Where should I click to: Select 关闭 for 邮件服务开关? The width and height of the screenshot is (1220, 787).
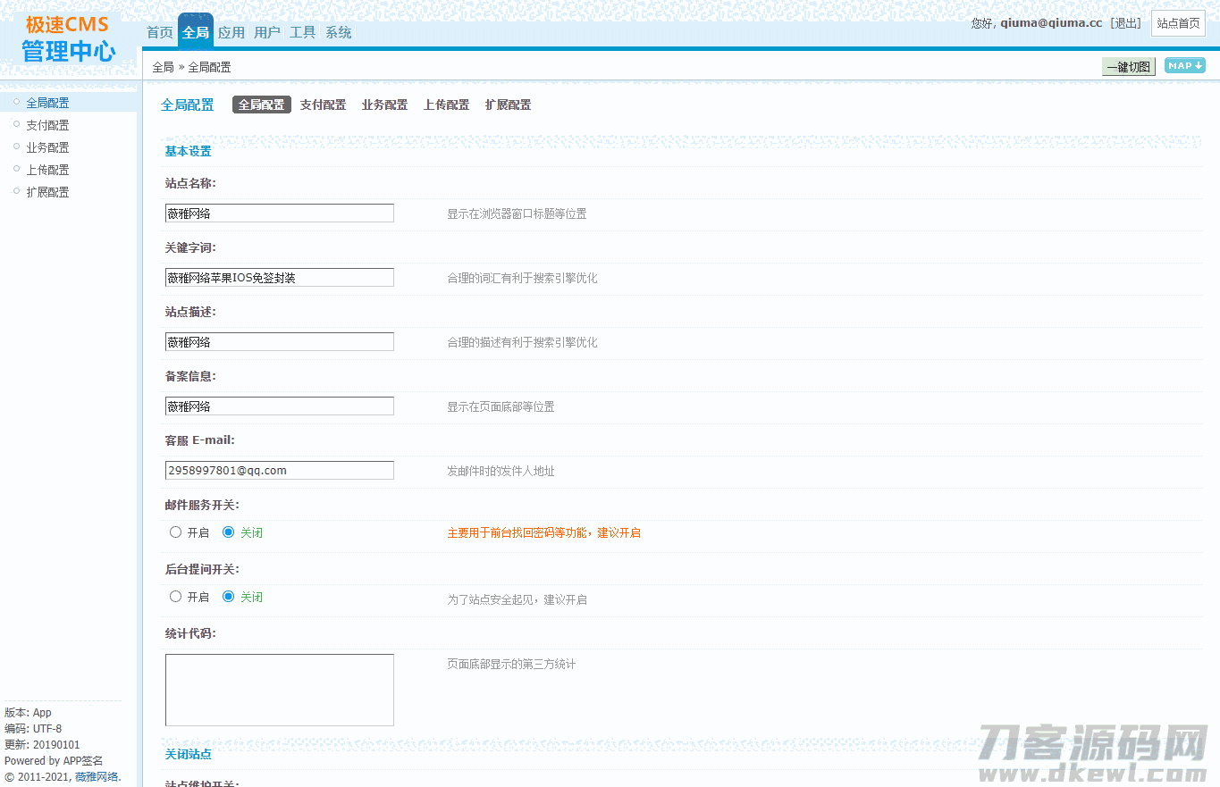(x=229, y=532)
